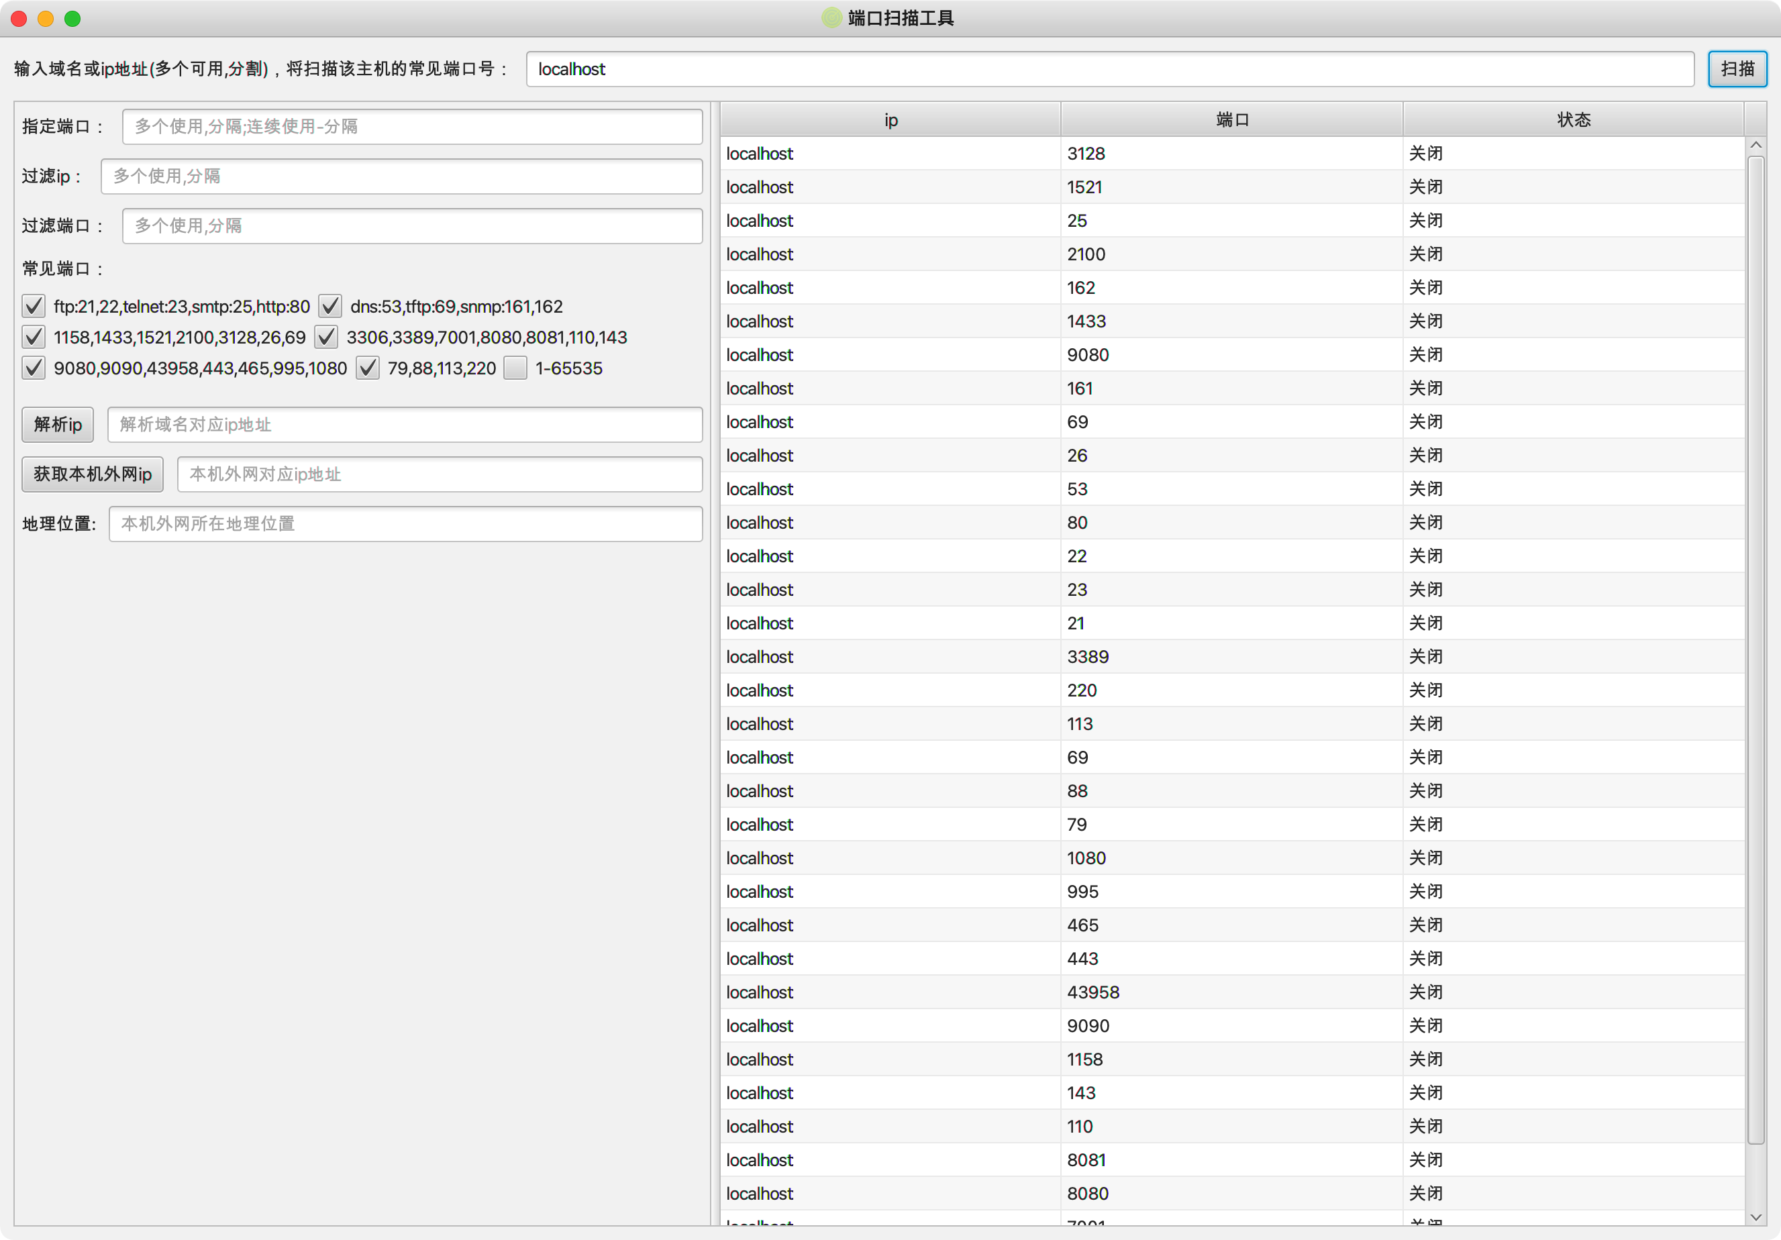Select the row with port 3128

point(1232,154)
